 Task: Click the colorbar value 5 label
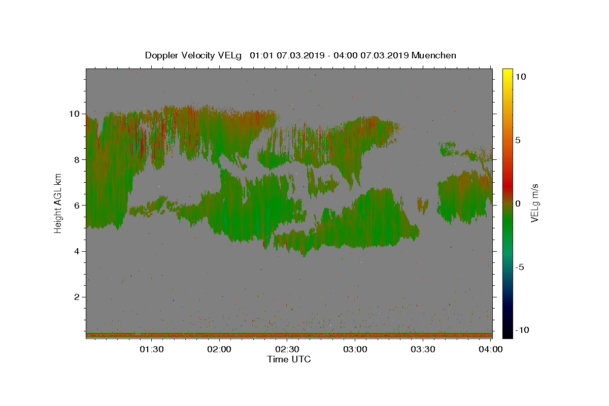click(518, 140)
